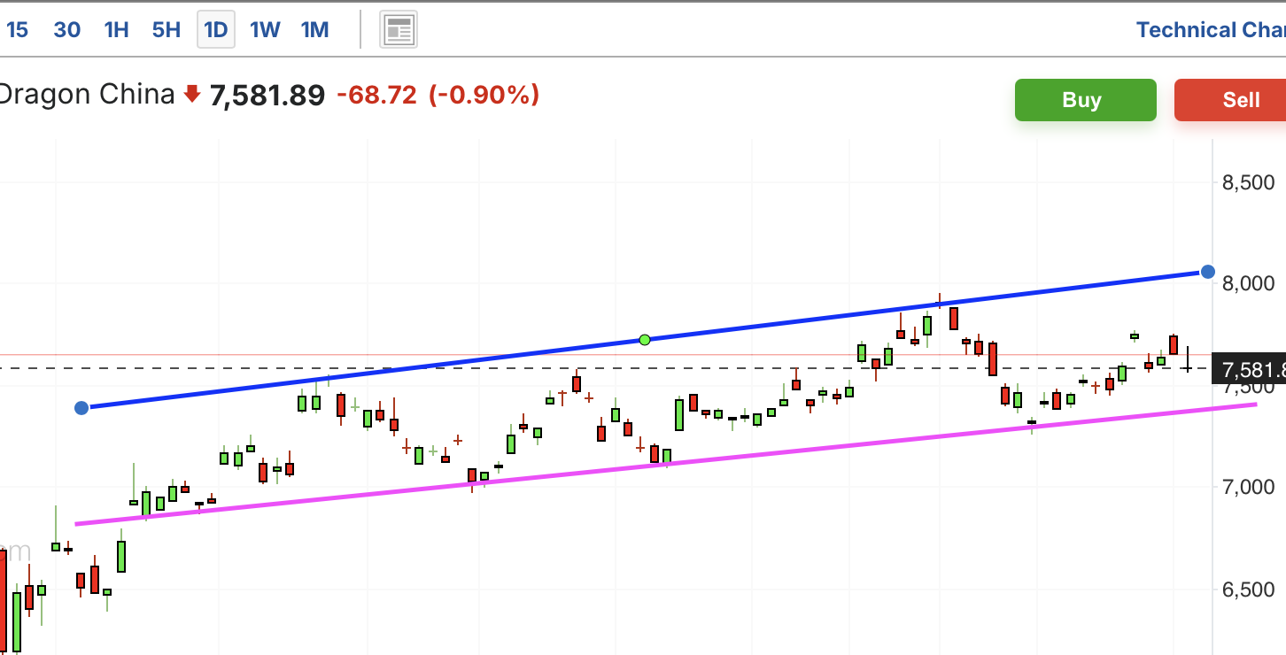The image size is (1286, 655).
Task: Click the blue trendline's right endpoint handle
Action: point(1207,271)
